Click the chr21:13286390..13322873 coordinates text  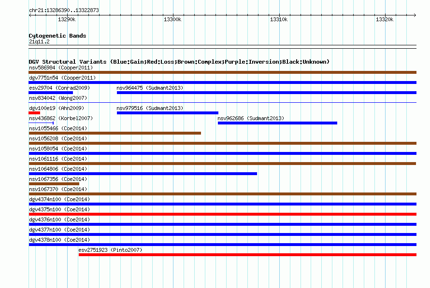(x=64, y=10)
